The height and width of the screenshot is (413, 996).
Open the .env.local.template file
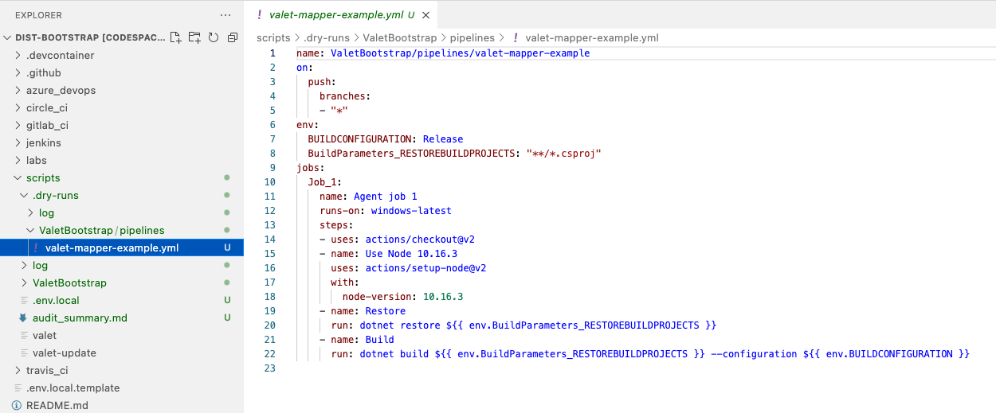coord(73,388)
